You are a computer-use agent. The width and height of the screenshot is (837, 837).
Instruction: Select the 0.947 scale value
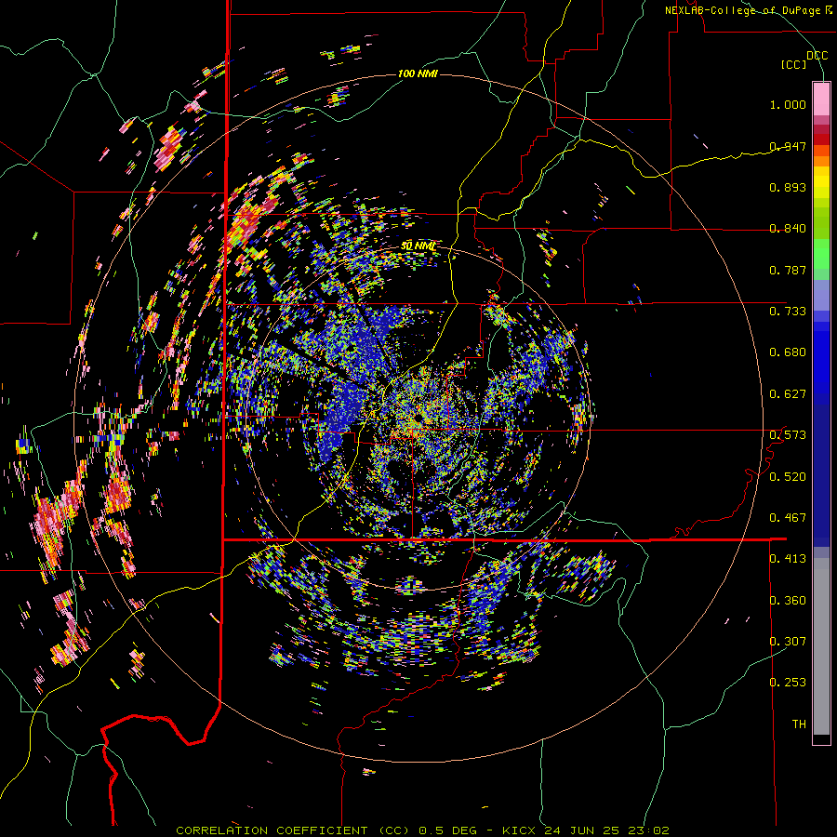(x=788, y=146)
